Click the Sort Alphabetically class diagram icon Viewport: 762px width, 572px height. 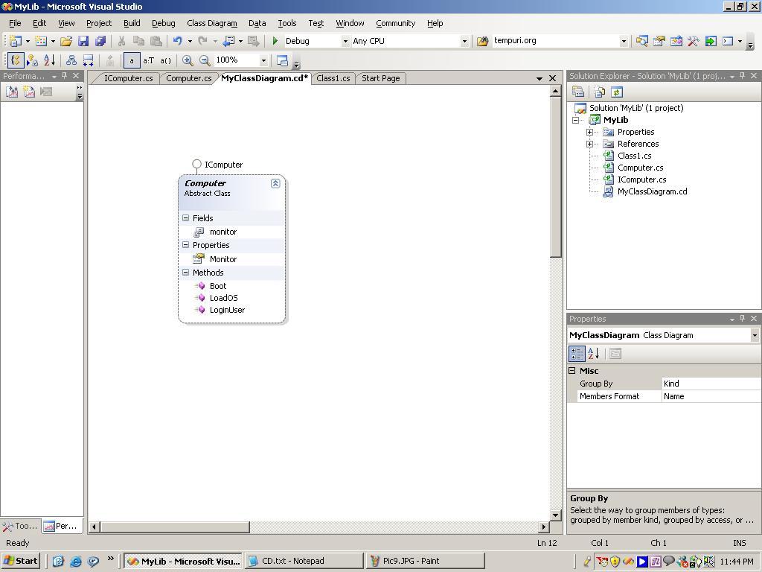(x=49, y=60)
